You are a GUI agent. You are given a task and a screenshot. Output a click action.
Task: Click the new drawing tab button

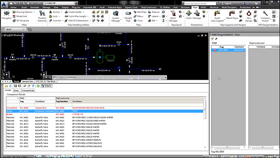tap(30, 29)
